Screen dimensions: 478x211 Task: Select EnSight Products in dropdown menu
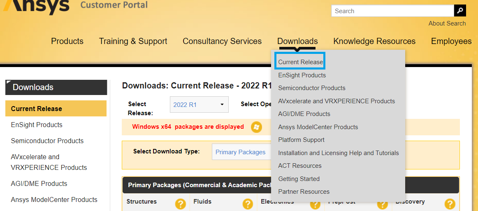tap(302, 75)
